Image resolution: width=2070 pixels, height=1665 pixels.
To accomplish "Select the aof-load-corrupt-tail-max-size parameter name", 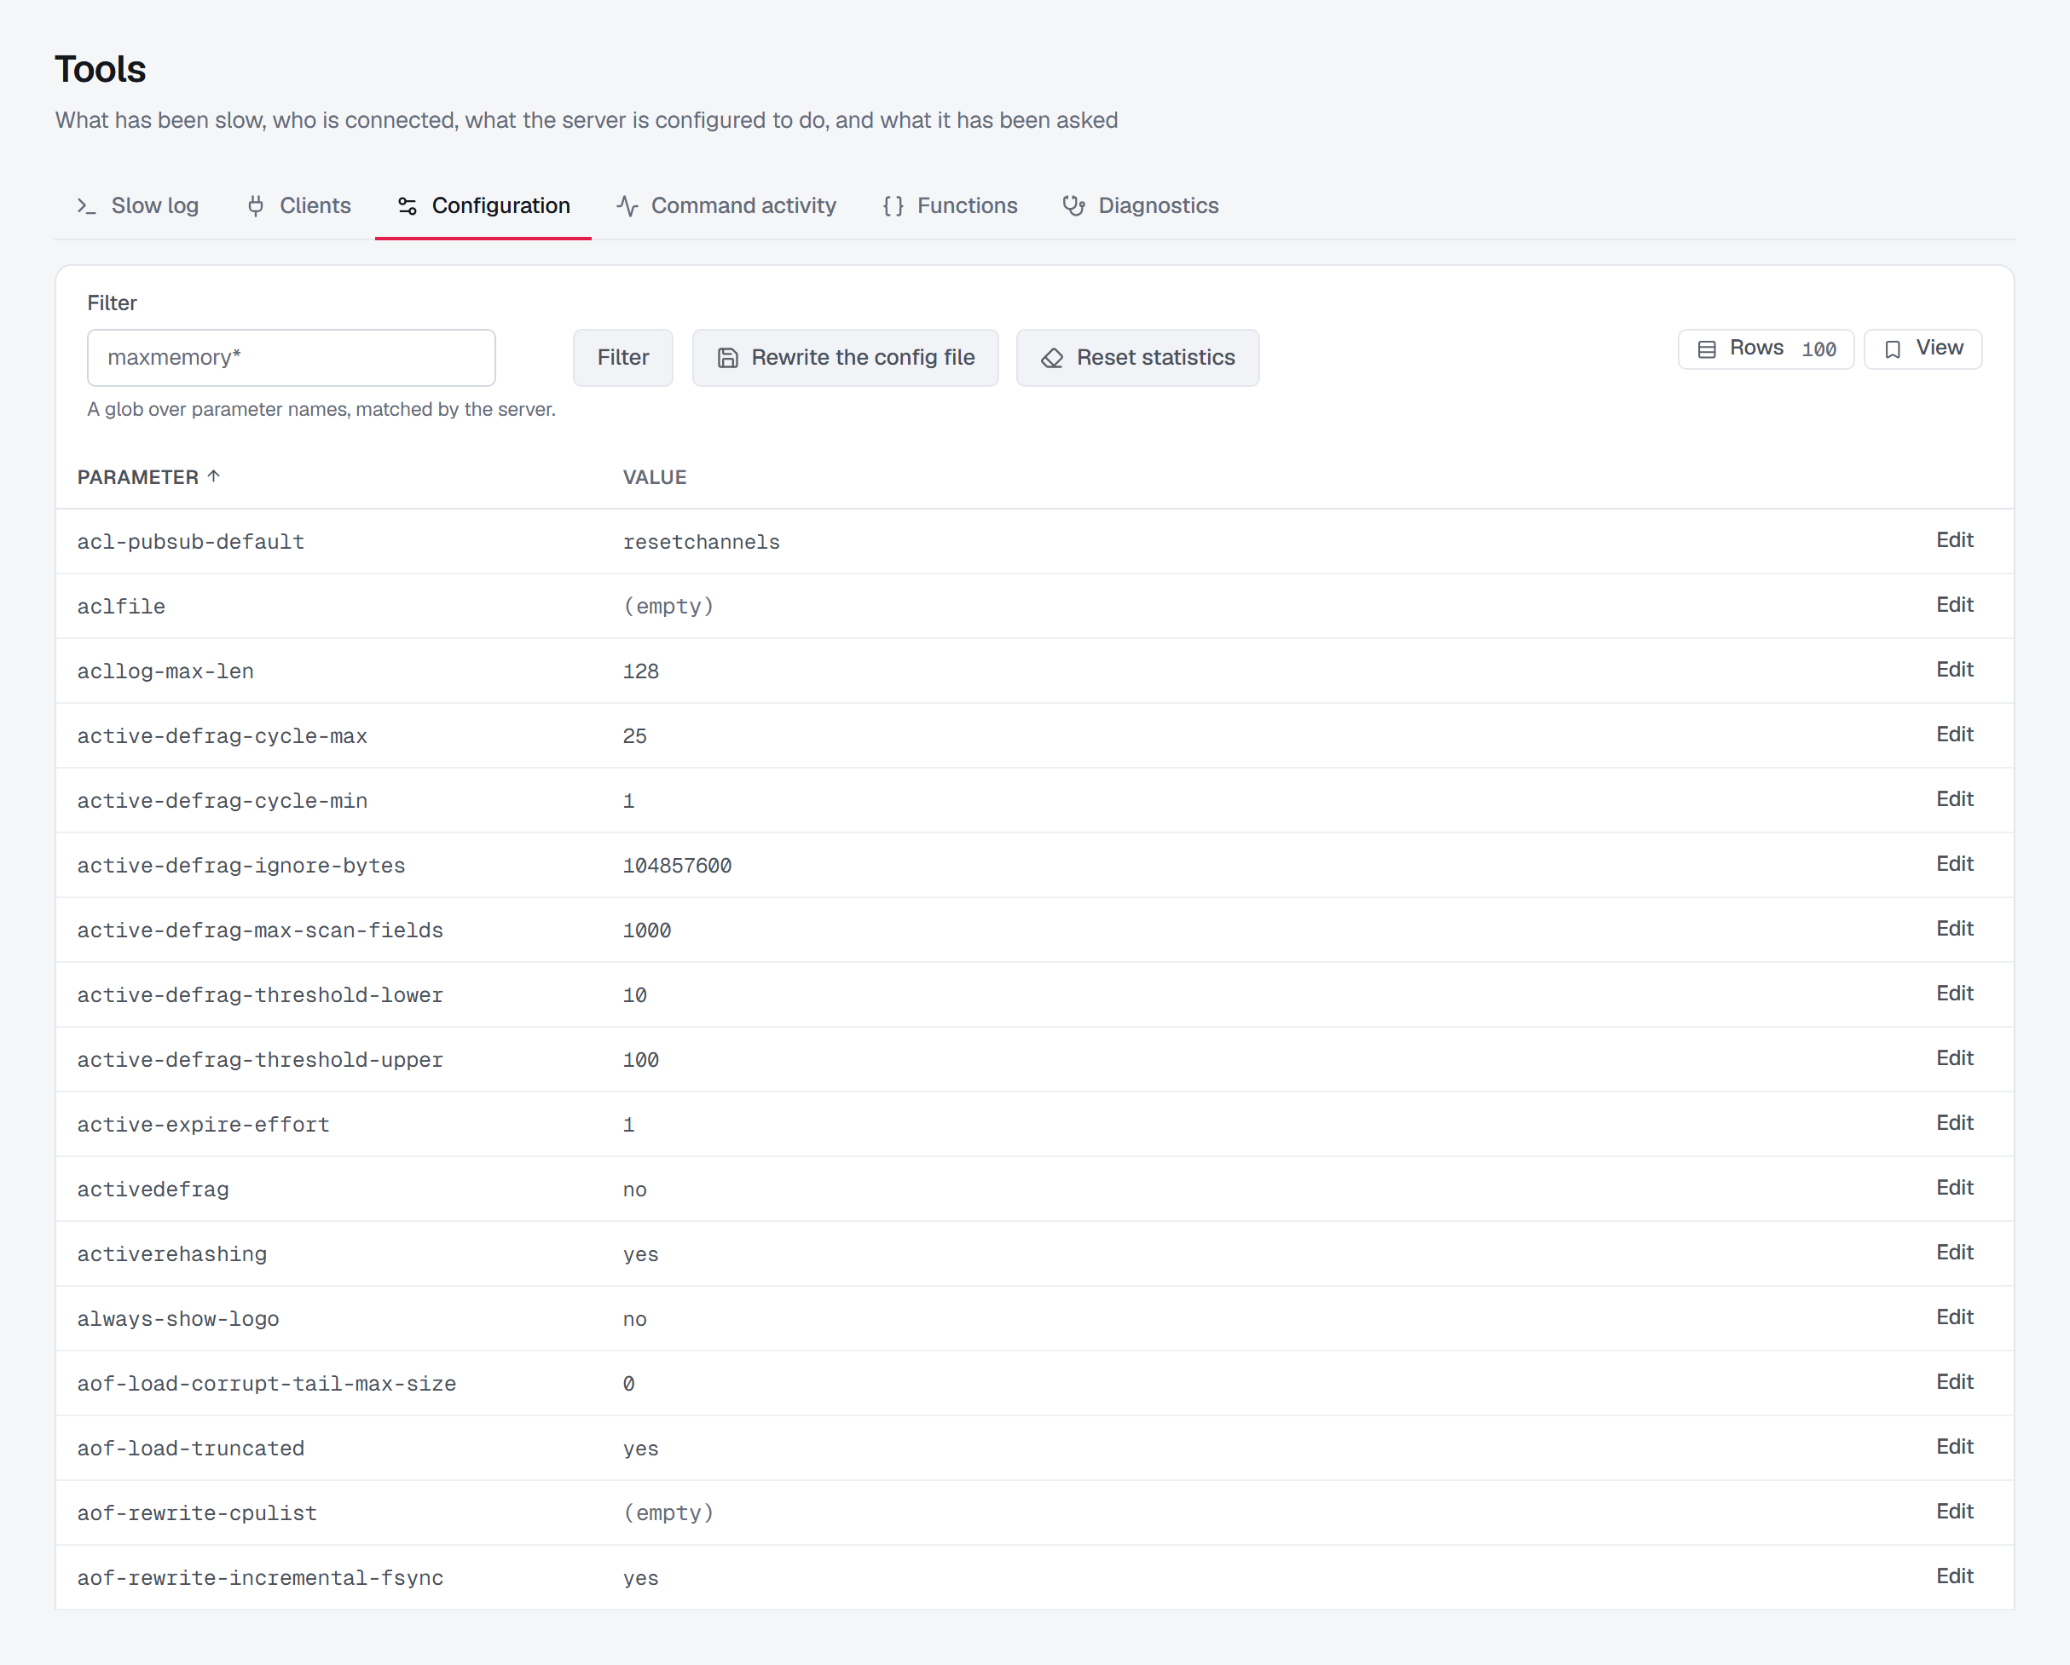I will click(x=266, y=1384).
